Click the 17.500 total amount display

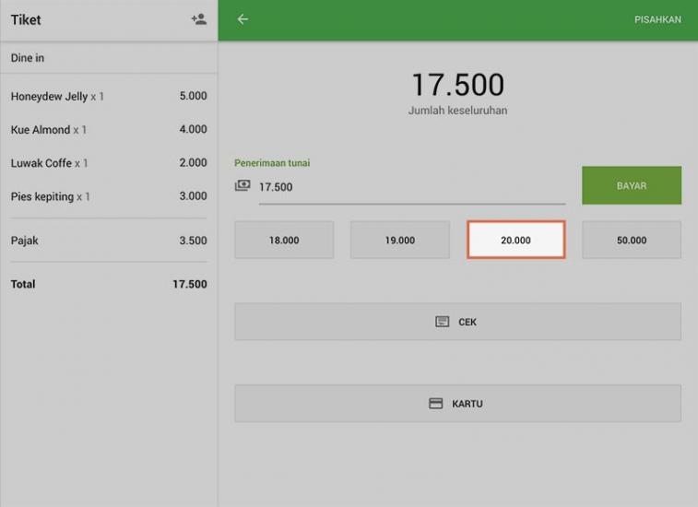[457, 85]
